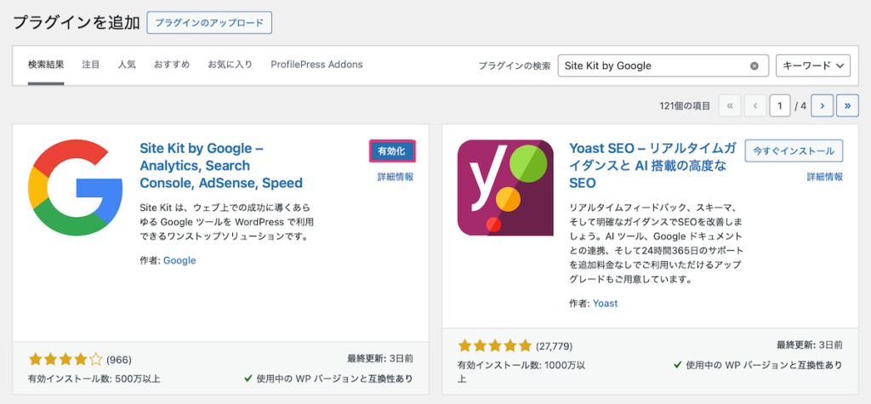Clear the plugin search field with X icon
The image size is (871, 404).
(x=754, y=65)
